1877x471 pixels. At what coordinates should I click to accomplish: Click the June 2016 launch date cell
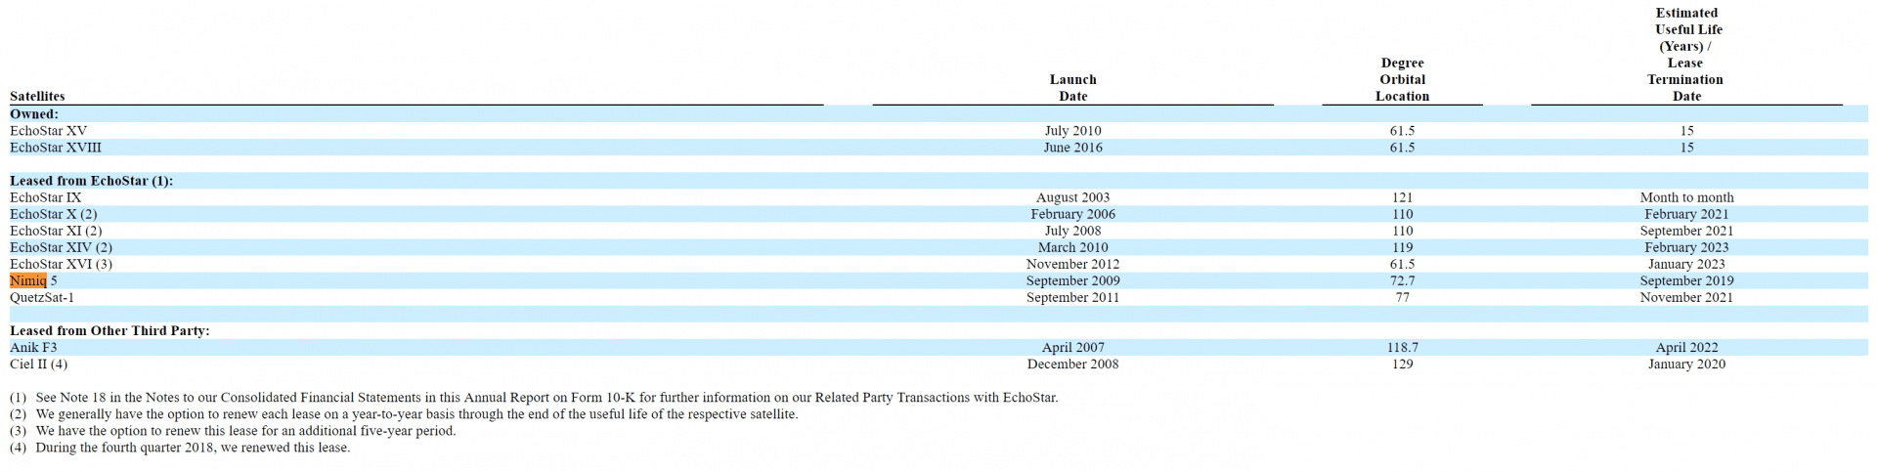1072,148
